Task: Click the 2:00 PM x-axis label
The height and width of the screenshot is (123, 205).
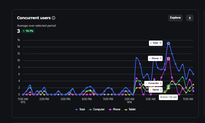Action: [x=44, y=99]
